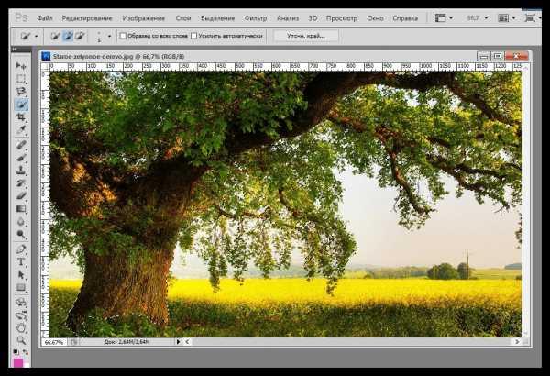Open the Анализ menu
Image resolution: width=550 pixels, height=376 pixels.
click(288, 18)
